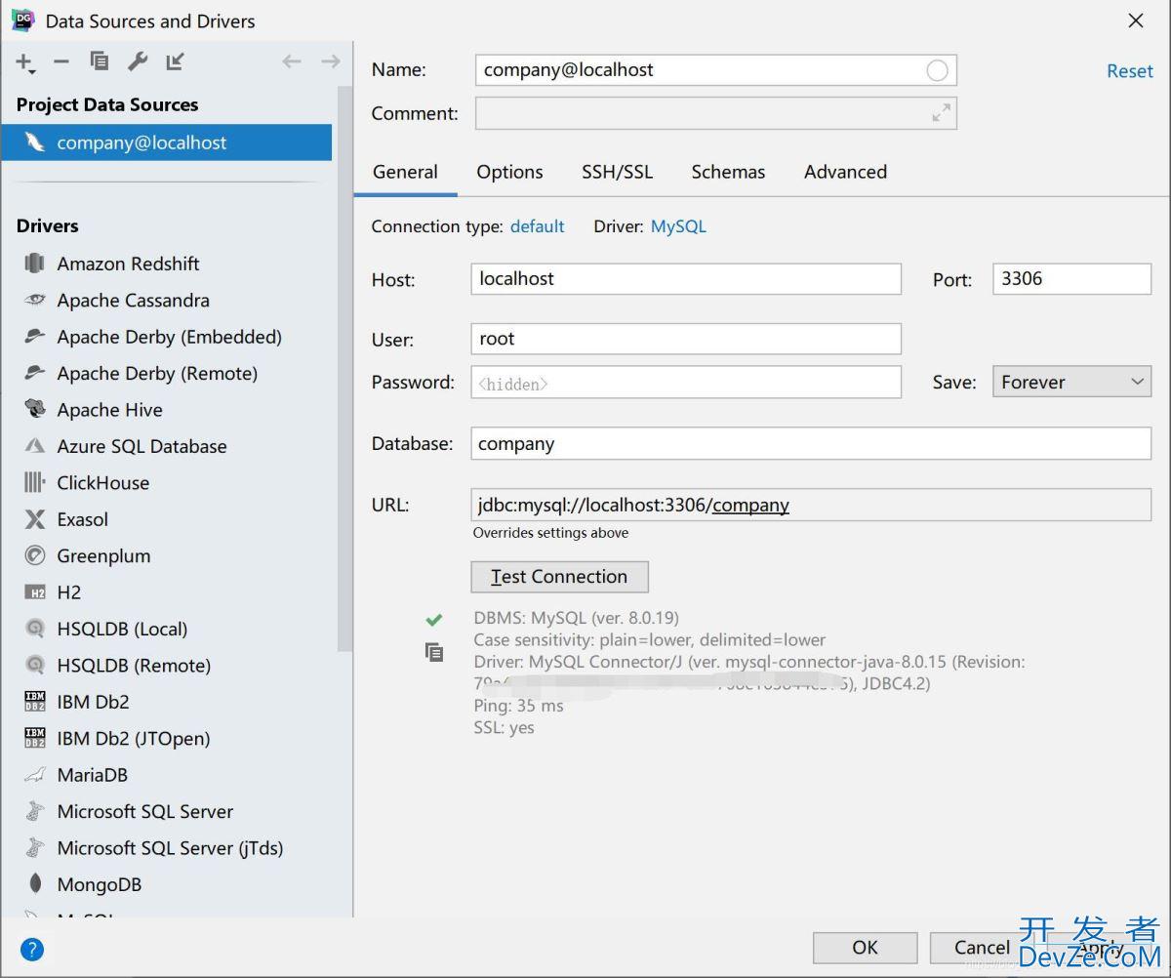This screenshot has width=1171, height=978.
Task: Click the Database field containing company
Action: pos(811,444)
